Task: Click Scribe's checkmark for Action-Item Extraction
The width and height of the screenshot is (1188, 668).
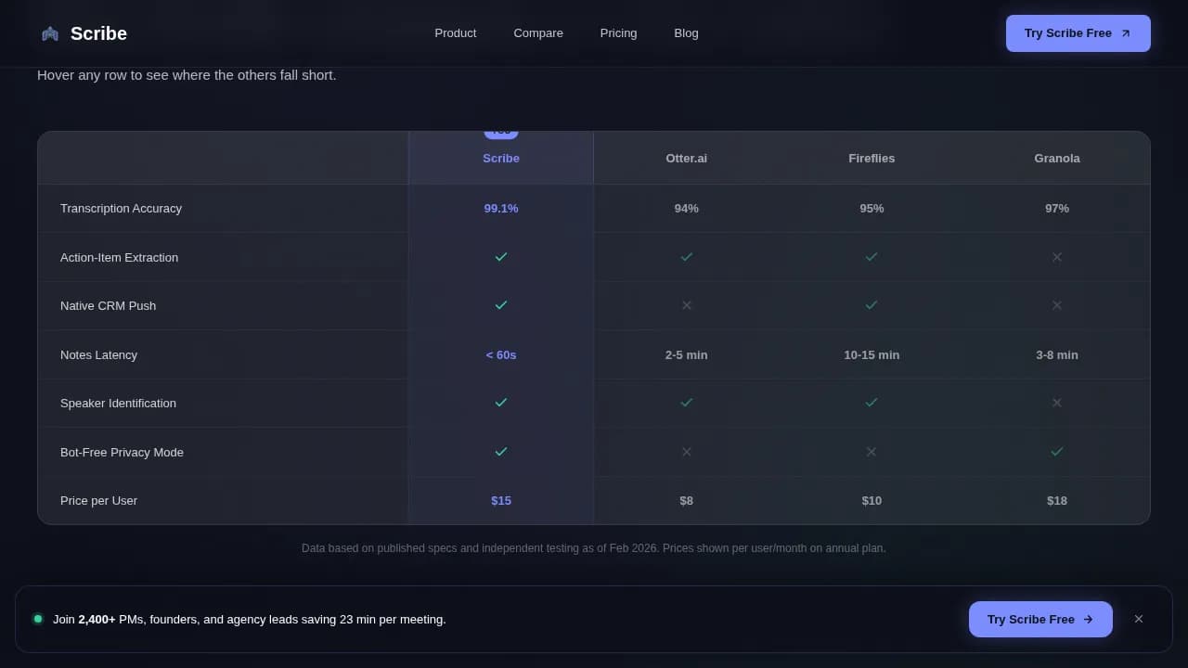Action: coord(501,257)
